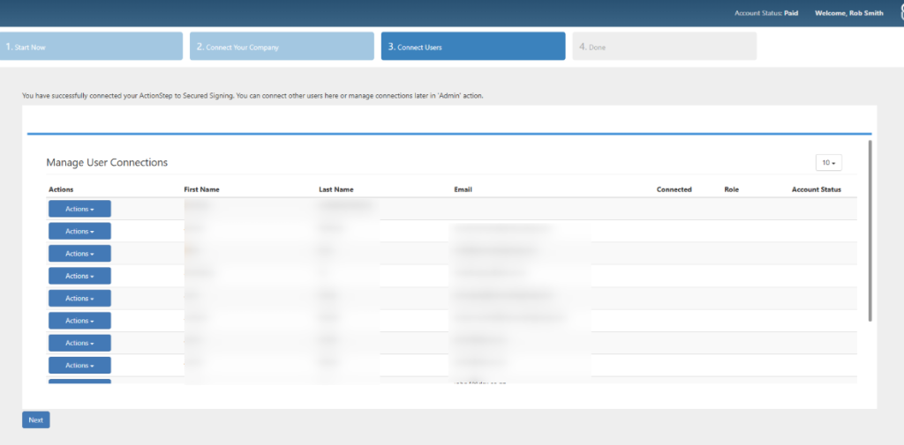Expand Actions menu in seventh user row
The width and height of the screenshot is (904, 445).
pos(79,343)
